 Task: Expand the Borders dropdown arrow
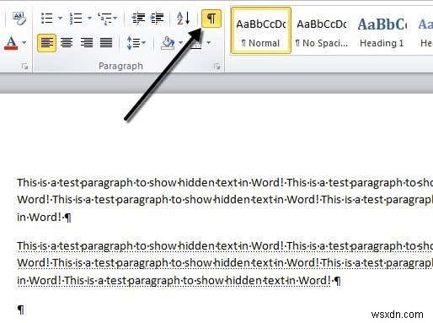[208, 43]
